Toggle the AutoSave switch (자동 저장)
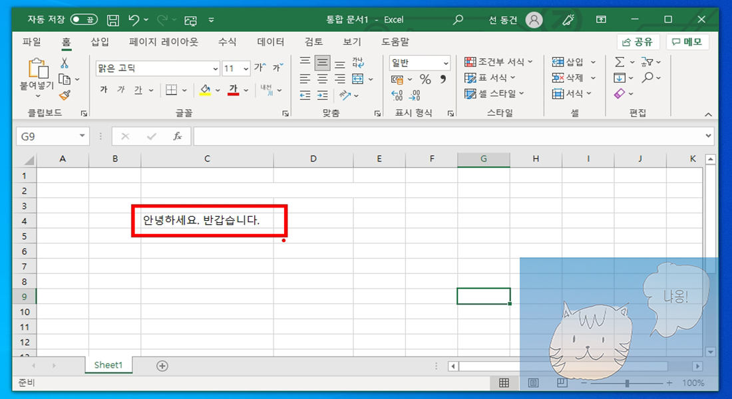The width and height of the screenshot is (732, 399). coord(84,19)
